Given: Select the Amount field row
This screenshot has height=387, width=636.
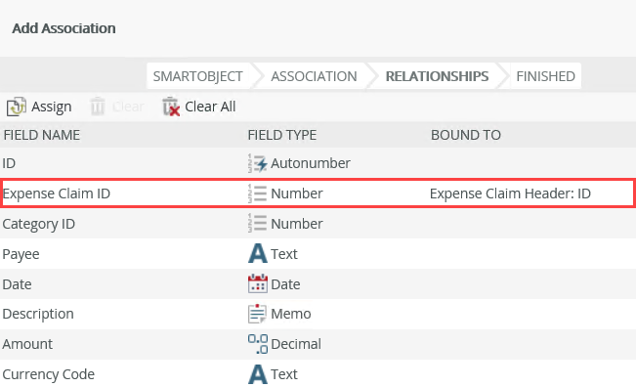Looking at the screenshot, I should (x=318, y=344).
